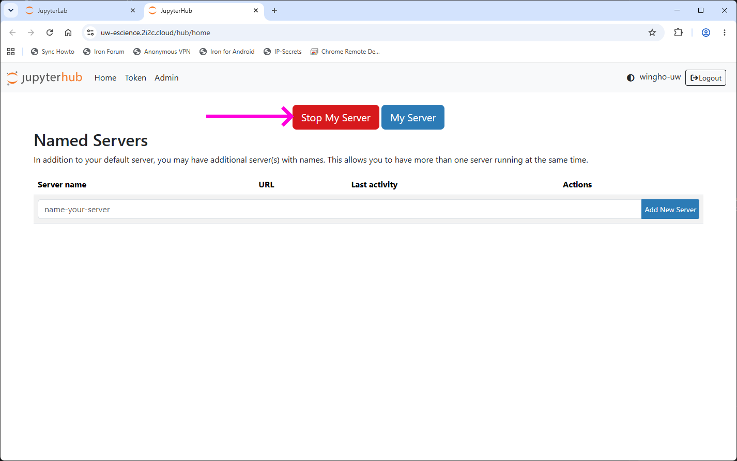Open Iron for Android bookmark

(227, 52)
